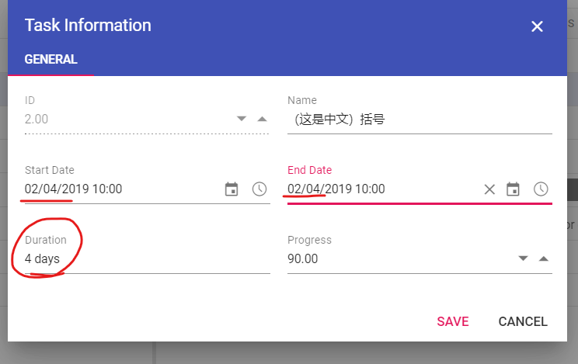This screenshot has height=364, width=578.
Task: Click the Task Information dialog title
Action: [88, 25]
